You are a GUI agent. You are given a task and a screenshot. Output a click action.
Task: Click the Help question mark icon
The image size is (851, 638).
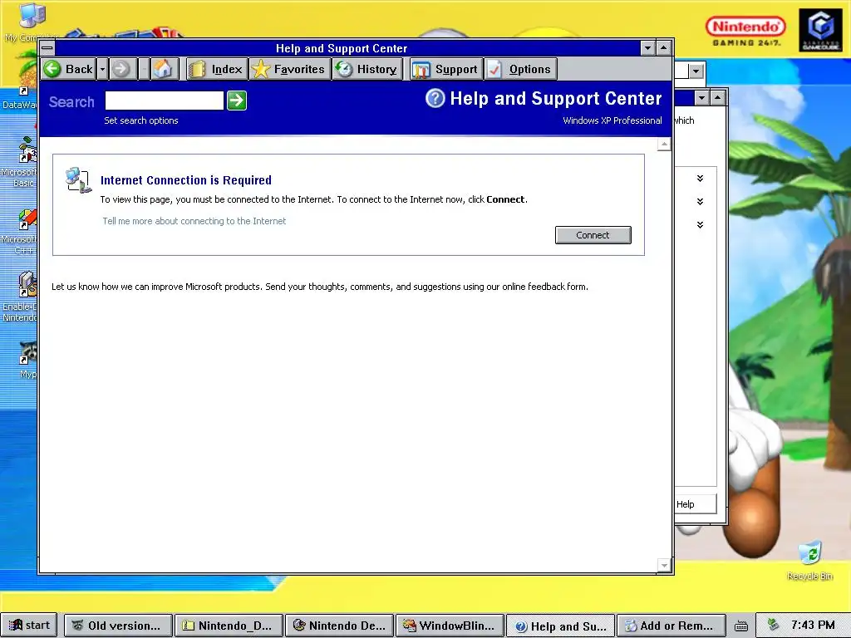click(x=435, y=98)
